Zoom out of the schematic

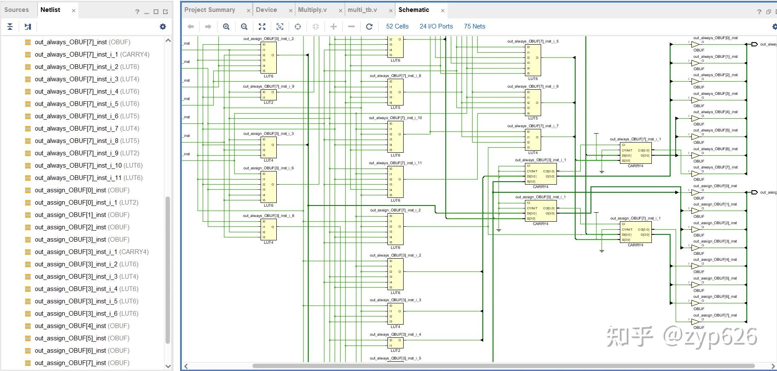(244, 26)
